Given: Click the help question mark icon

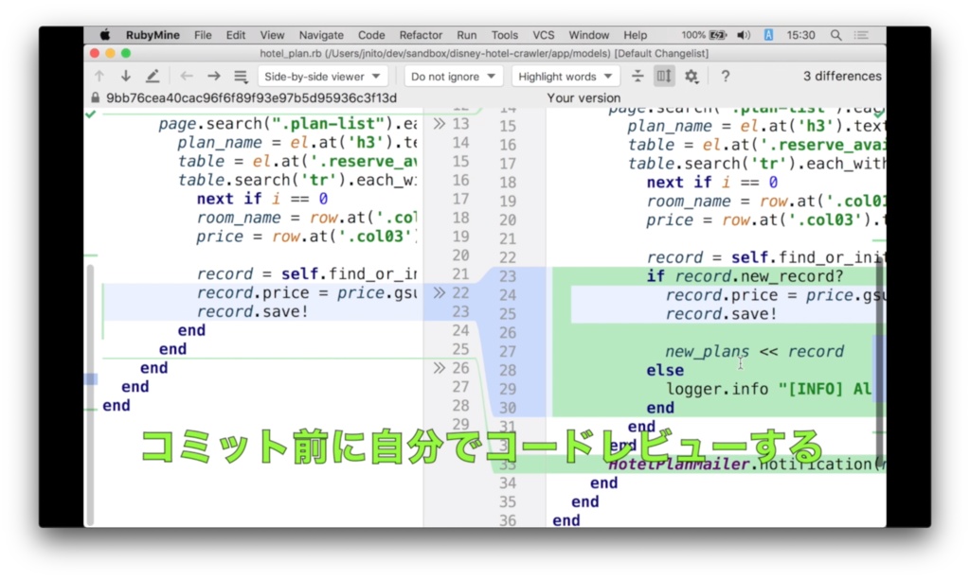Looking at the screenshot, I should [x=725, y=76].
